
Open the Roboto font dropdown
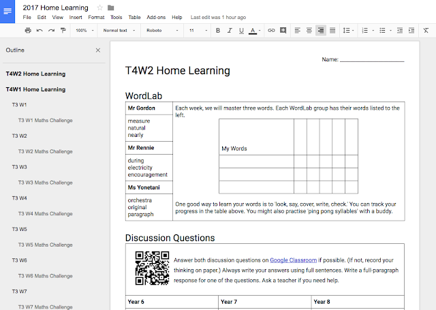point(162,30)
